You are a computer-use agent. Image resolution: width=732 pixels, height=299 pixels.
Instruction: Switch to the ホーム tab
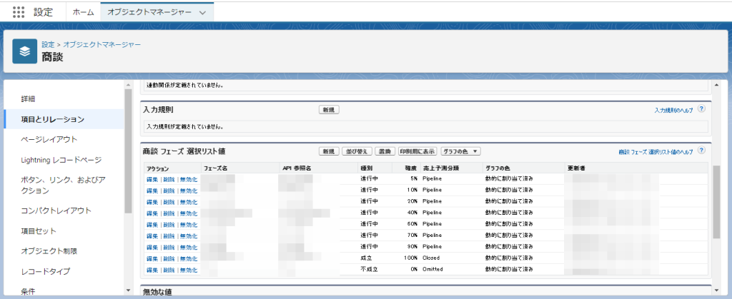click(x=83, y=12)
